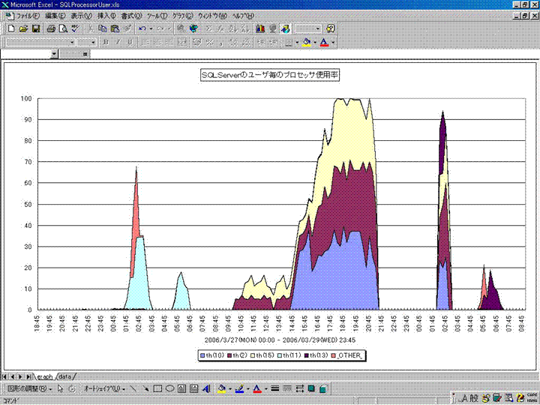Screen dimensions: 540x405
Task: Open the 表示(V) menu
Action: click(x=81, y=16)
